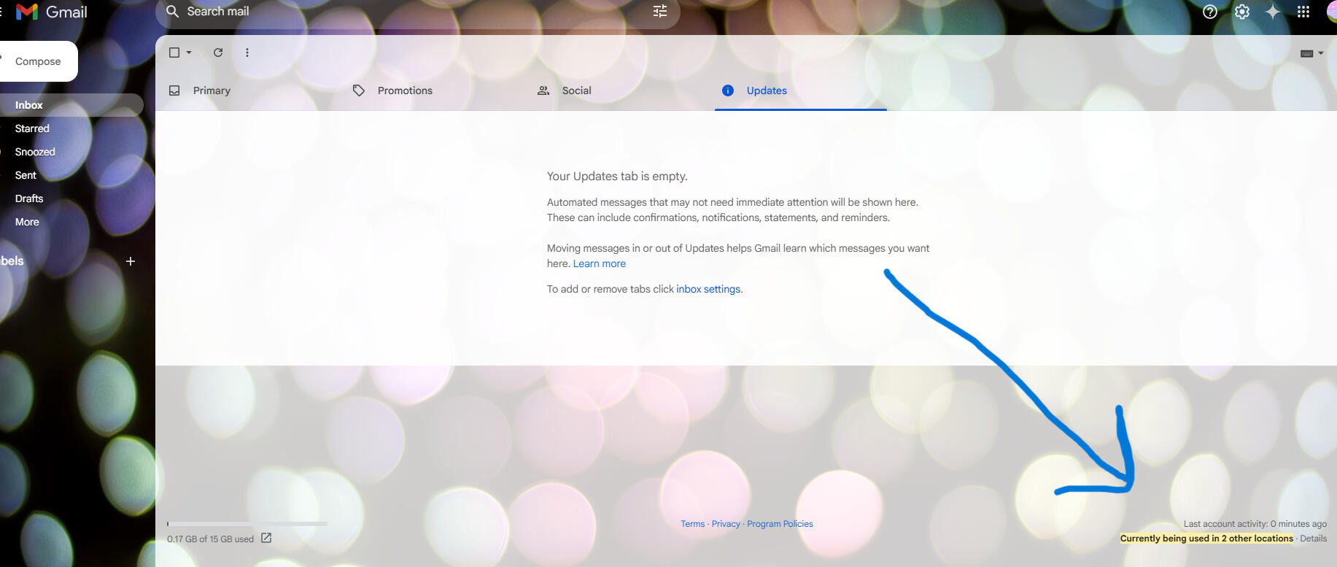Click into the Search mail field

(x=408, y=12)
